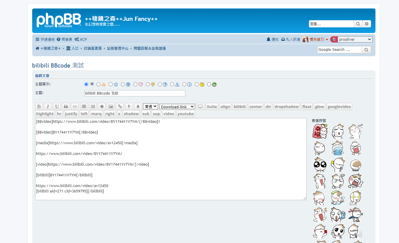The width and height of the screenshot is (399, 243).
Task: Select the question mark topic icon radio
Action: pos(160,84)
